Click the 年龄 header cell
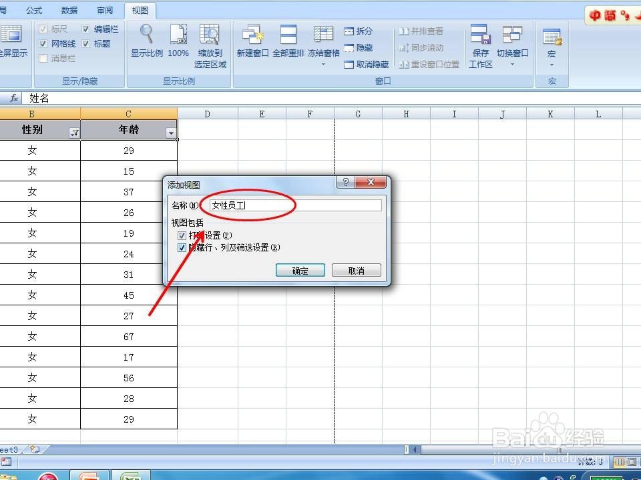The width and height of the screenshot is (641, 480). 129,129
